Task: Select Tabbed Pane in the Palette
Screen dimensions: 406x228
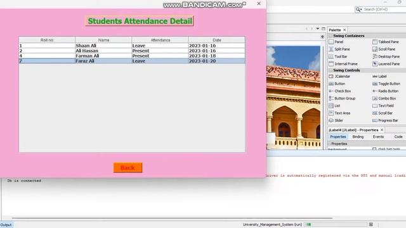Action: 386,42
